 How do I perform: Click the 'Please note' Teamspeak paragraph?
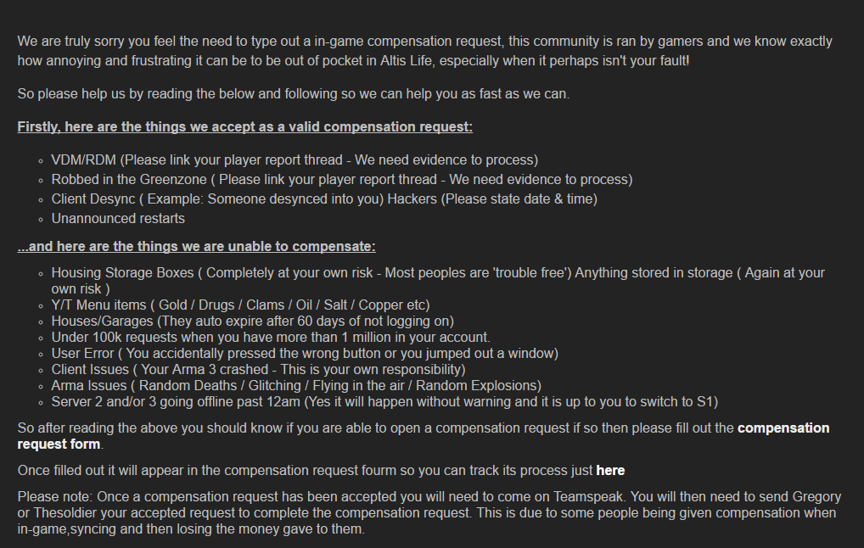click(429, 512)
